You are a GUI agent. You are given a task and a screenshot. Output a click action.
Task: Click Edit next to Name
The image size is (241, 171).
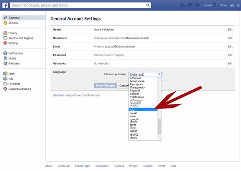pyautogui.click(x=230, y=30)
